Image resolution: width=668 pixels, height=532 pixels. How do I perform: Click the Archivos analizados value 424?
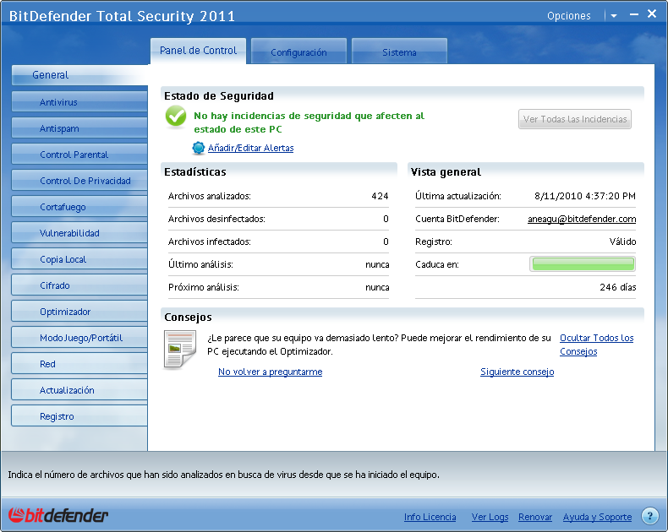pyautogui.click(x=380, y=196)
